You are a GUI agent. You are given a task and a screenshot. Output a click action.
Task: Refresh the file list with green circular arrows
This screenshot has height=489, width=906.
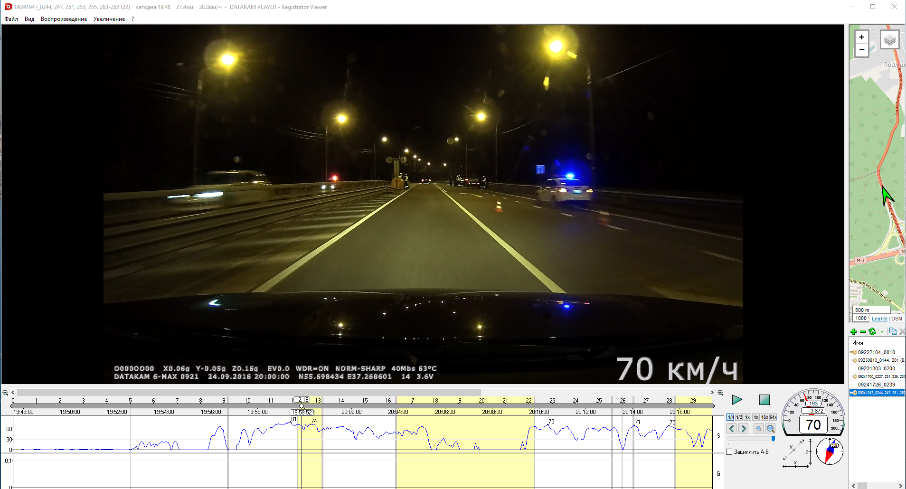pyautogui.click(x=872, y=331)
